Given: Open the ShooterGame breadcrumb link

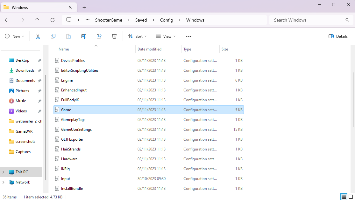Looking at the screenshot, I should pyautogui.click(x=109, y=20).
